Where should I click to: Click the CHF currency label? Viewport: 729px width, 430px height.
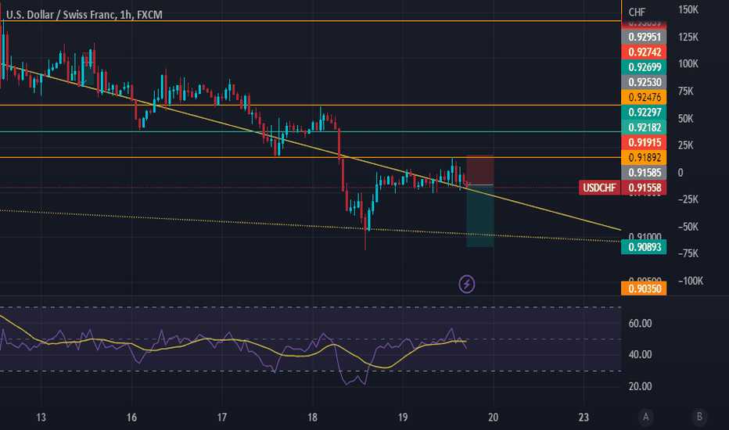coord(637,13)
